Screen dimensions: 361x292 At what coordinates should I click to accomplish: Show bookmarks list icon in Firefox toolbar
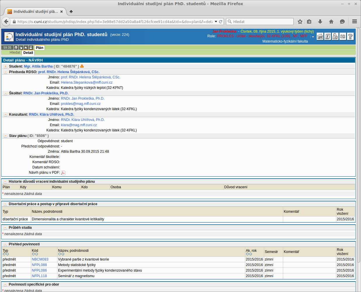[309, 22]
